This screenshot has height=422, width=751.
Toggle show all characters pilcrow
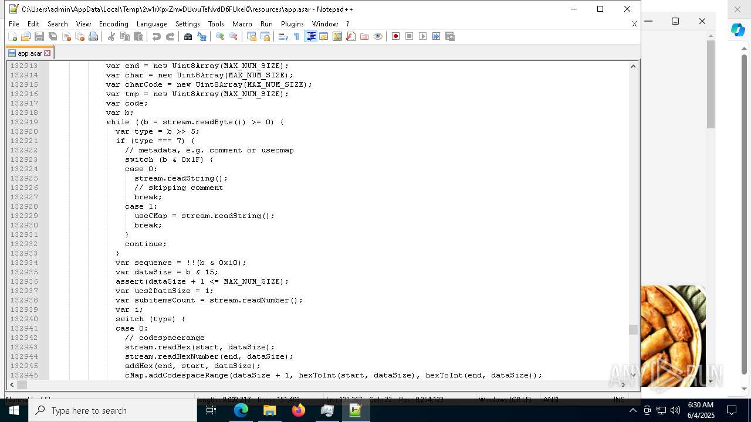coord(297,36)
